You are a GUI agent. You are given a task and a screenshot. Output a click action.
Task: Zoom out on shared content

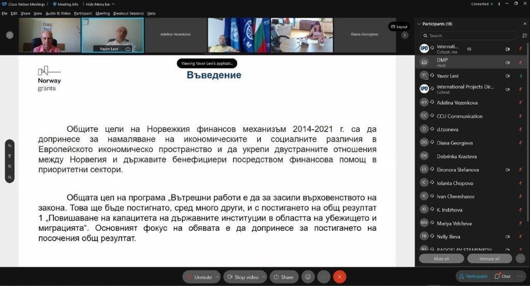[x=10, y=177]
